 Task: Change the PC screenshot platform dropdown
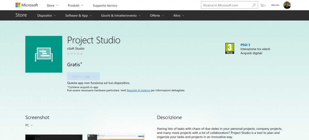coord(29,125)
